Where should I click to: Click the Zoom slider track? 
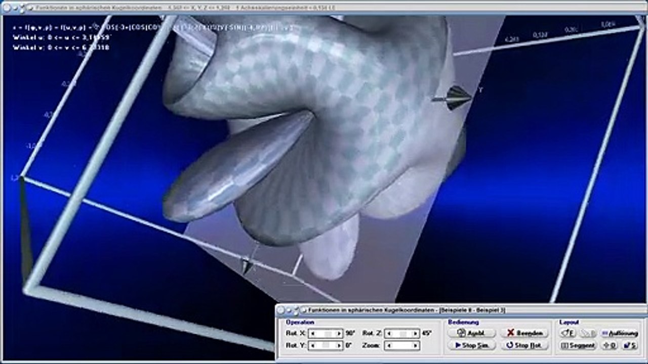402,346
